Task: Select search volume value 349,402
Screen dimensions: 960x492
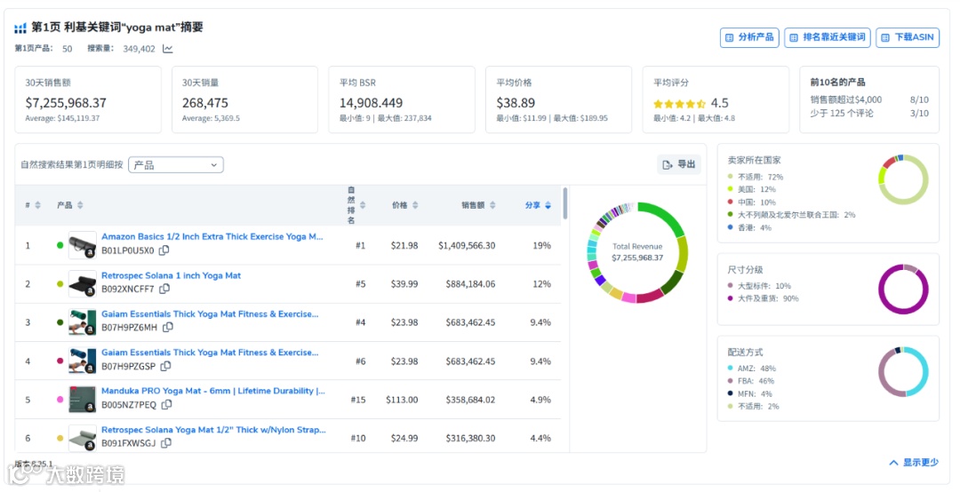Action: pyautogui.click(x=139, y=49)
